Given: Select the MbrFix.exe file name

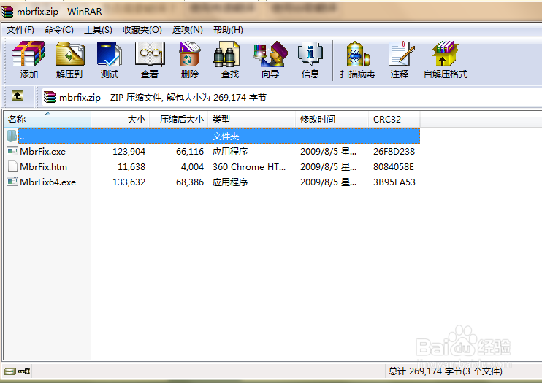Looking at the screenshot, I should [x=43, y=151].
